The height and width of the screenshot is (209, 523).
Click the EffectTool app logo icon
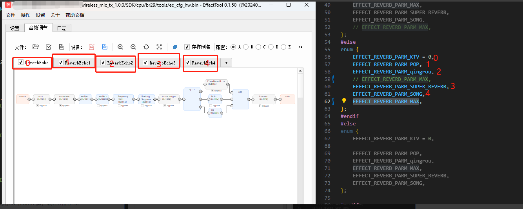point(8,5)
